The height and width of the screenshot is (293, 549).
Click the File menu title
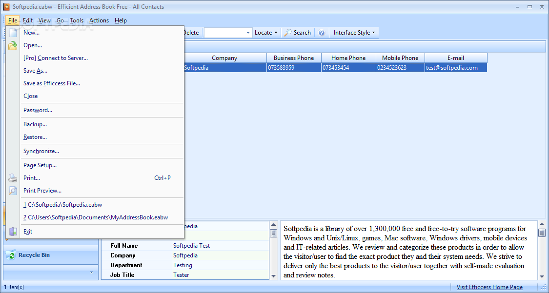coord(13,20)
